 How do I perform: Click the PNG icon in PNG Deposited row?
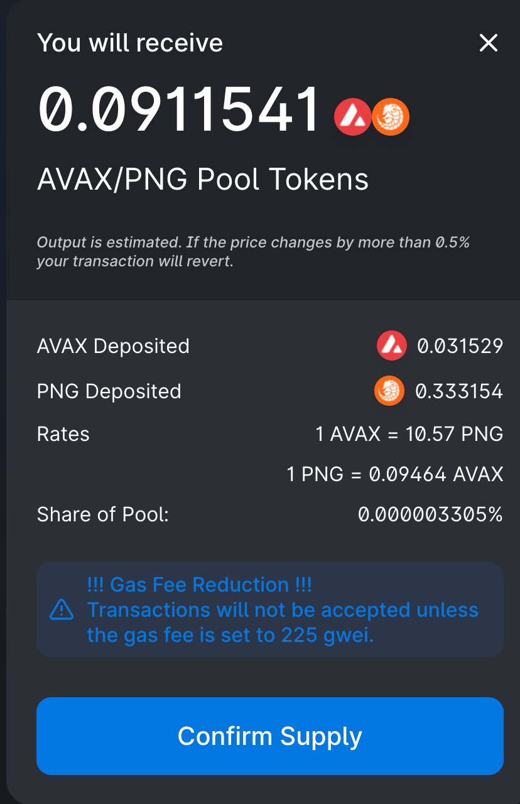389,391
